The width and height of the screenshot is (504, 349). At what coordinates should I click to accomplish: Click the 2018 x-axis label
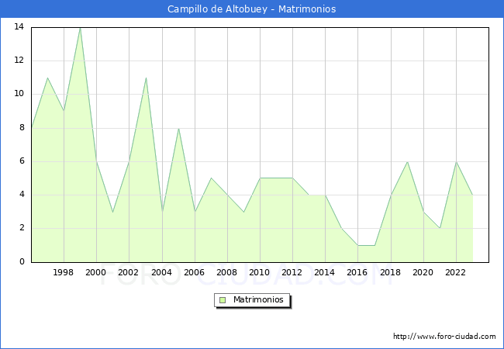(391, 272)
